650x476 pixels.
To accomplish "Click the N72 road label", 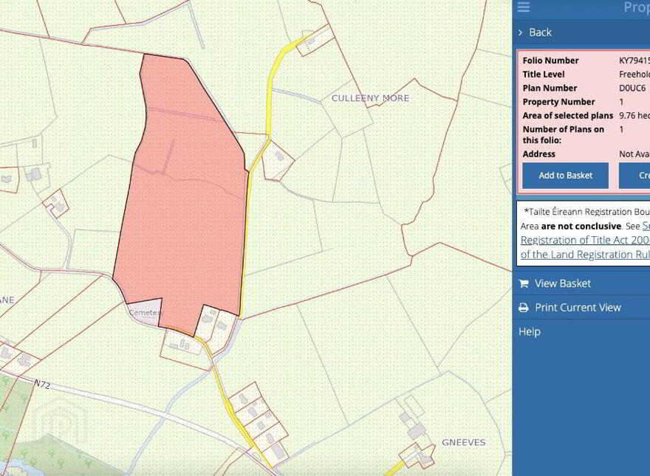I will [x=42, y=384].
